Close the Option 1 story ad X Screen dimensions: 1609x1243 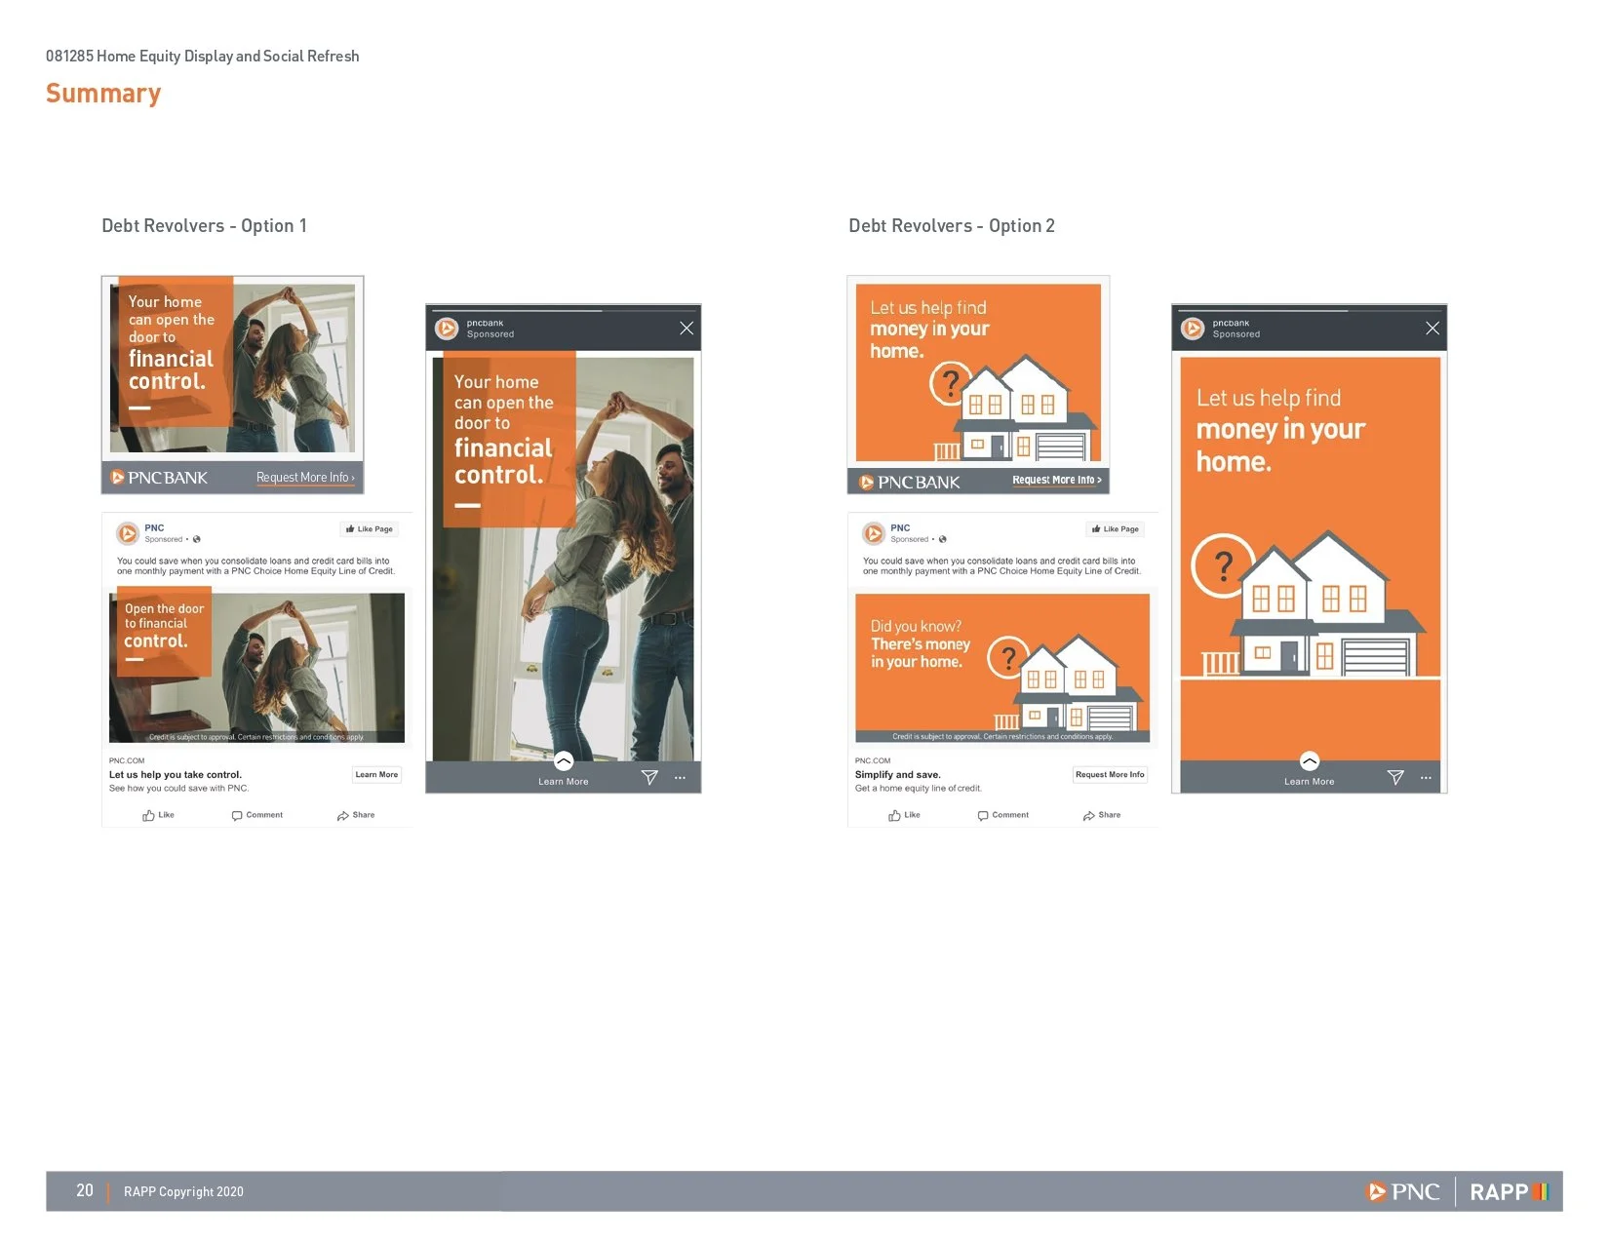point(687,329)
